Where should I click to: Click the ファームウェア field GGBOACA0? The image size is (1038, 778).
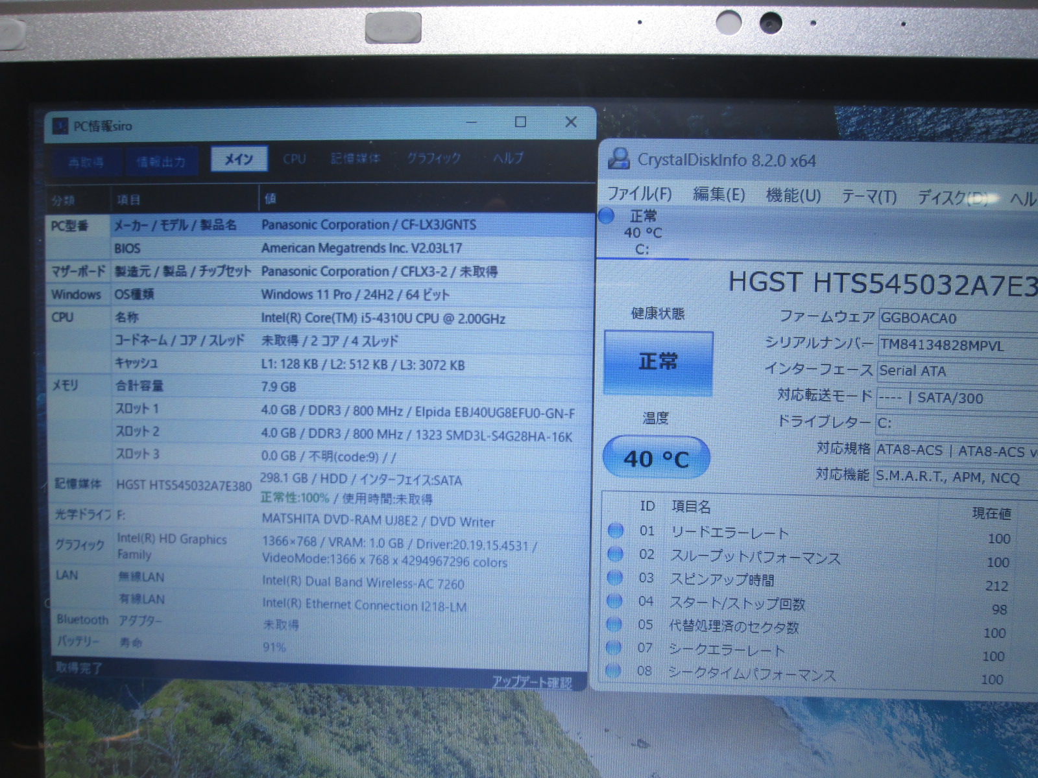tap(958, 318)
